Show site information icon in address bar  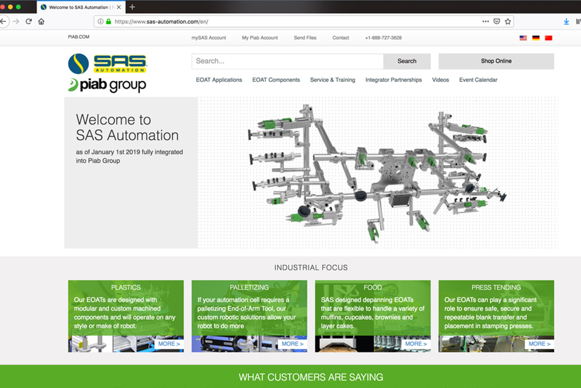click(101, 21)
